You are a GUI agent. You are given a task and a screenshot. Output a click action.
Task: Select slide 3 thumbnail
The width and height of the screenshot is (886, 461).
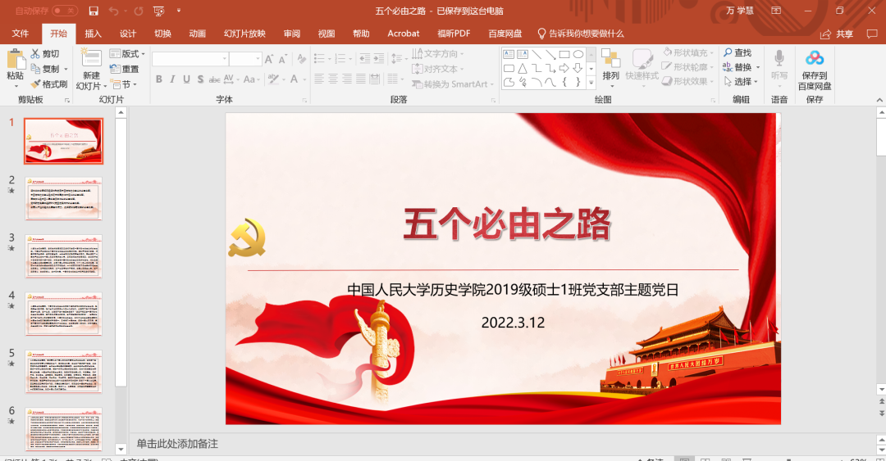coord(63,256)
